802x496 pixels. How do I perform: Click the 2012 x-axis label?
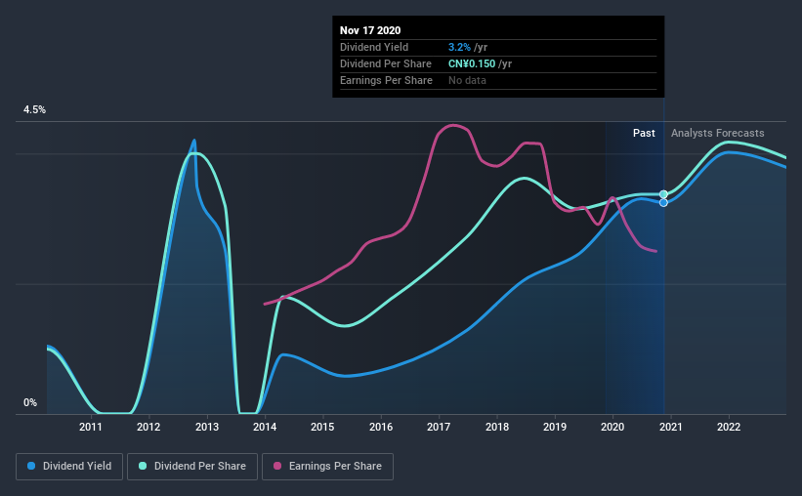pyautogui.click(x=148, y=427)
